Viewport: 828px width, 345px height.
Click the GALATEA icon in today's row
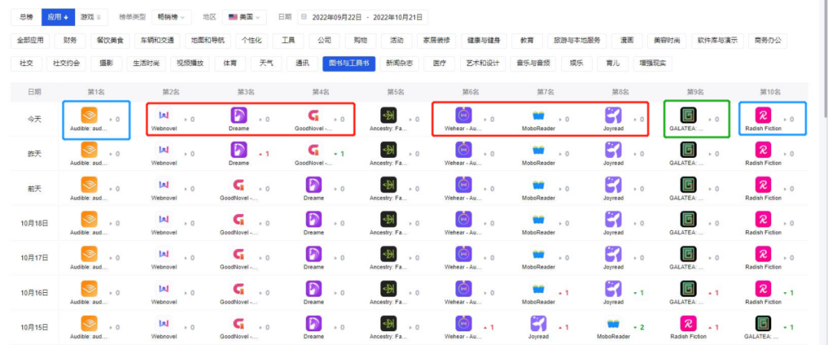[x=688, y=116]
